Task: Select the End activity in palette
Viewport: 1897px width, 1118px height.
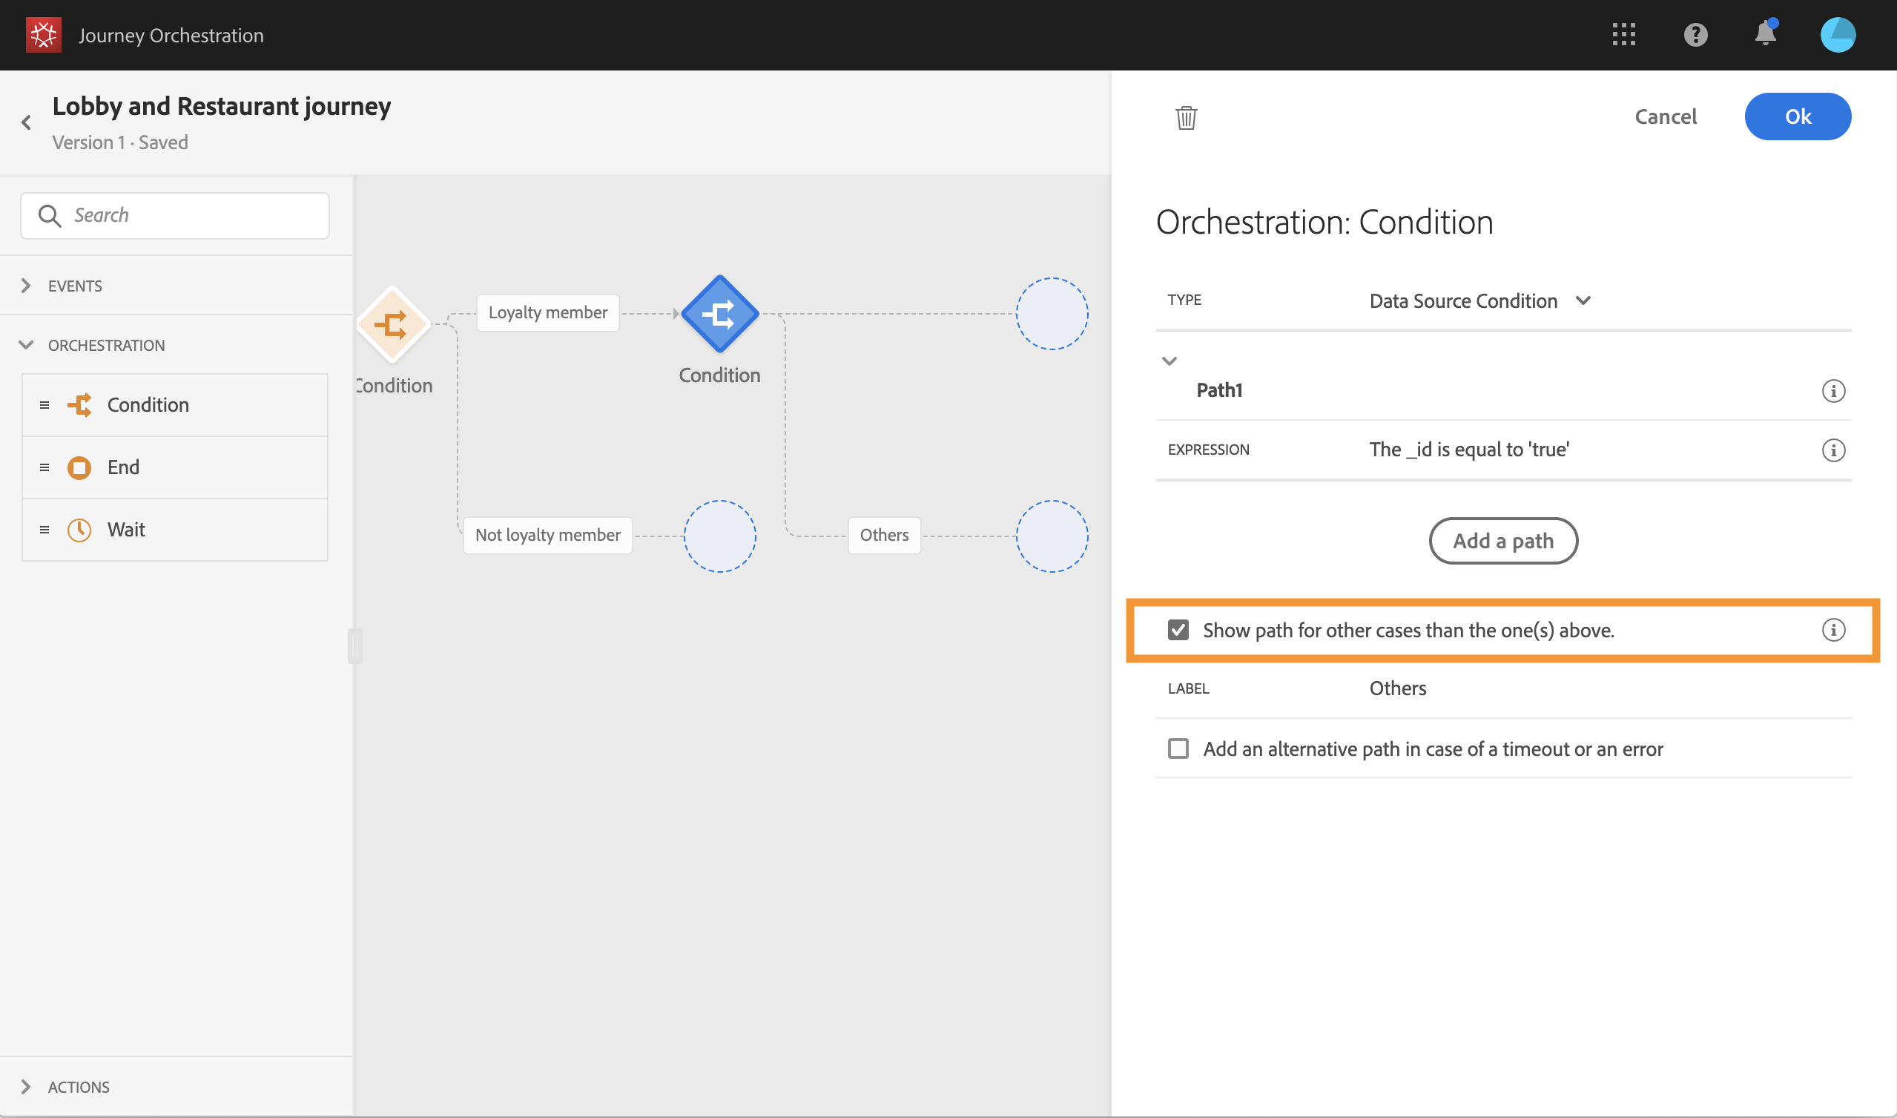Action: (x=124, y=468)
